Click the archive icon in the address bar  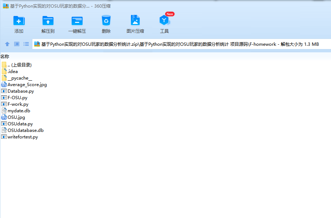tap(37, 44)
